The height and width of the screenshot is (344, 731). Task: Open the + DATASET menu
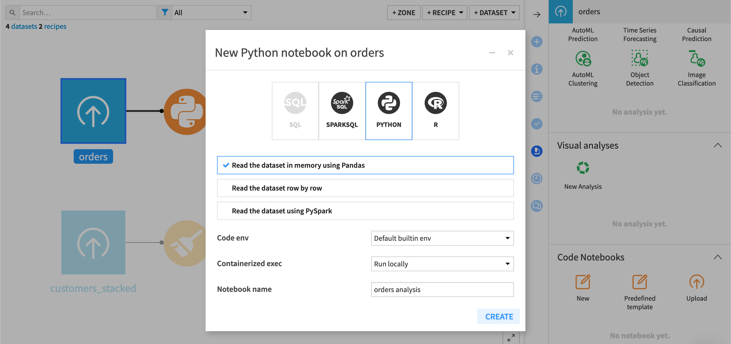pyautogui.click(x=494, y=12)
